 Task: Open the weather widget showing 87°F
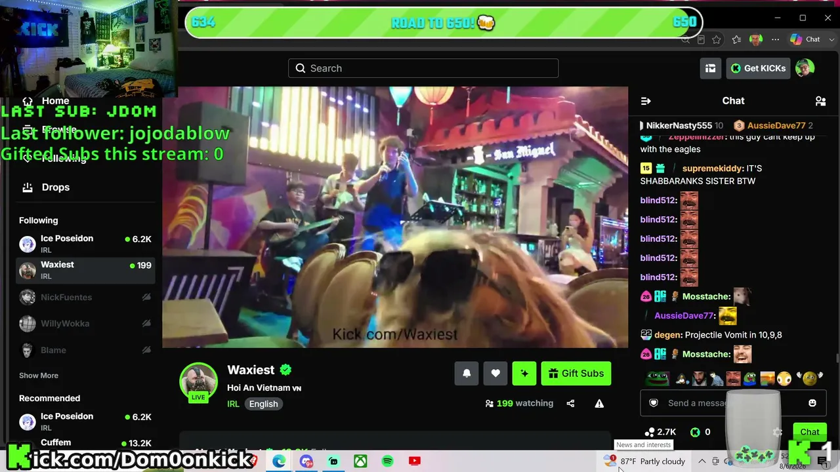[x=644, y=462]
